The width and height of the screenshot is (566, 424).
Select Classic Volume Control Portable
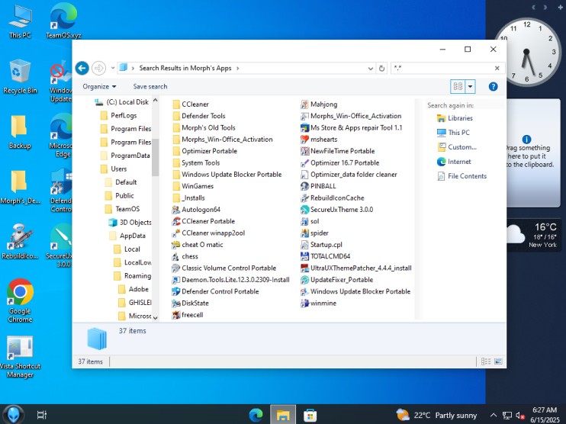click(x=224, y=268)
